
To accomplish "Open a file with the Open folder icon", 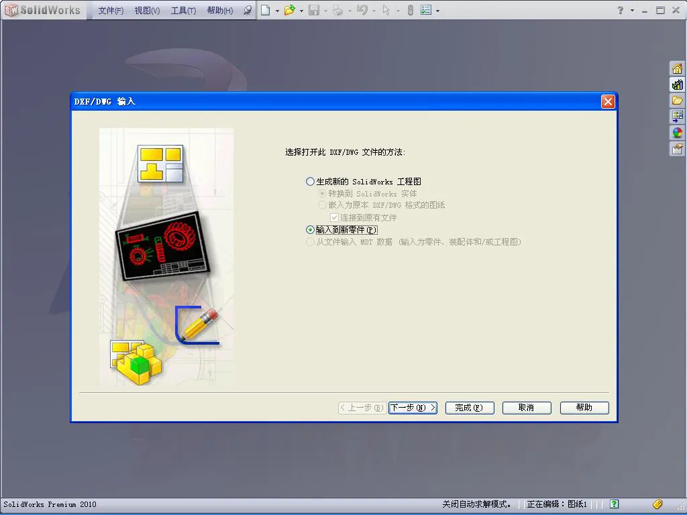I will pos(289,10).
